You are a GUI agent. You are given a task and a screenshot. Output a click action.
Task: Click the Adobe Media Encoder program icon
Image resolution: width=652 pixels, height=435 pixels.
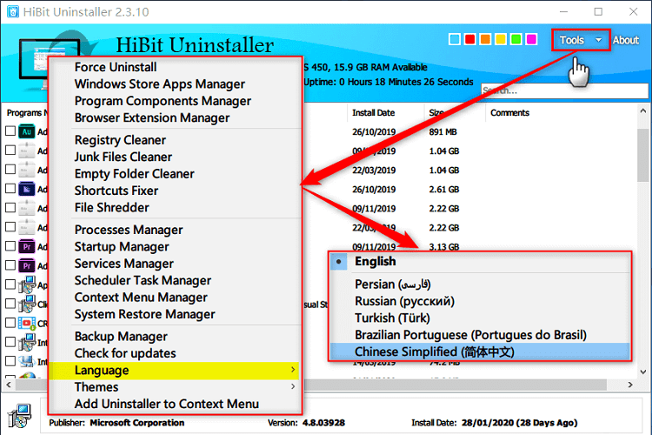pos(27,190)
